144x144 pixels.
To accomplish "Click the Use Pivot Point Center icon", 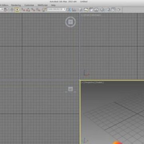I will coord(6,10).
